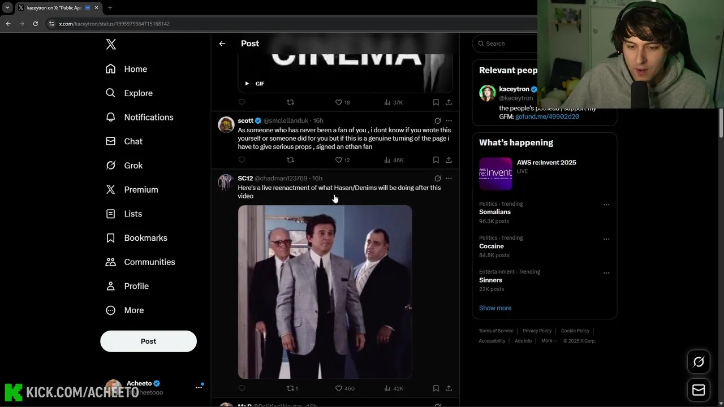Viewport: 724px width, 407px height.
Task: Open the More menu in the sidebar
Action: point(125,310)
